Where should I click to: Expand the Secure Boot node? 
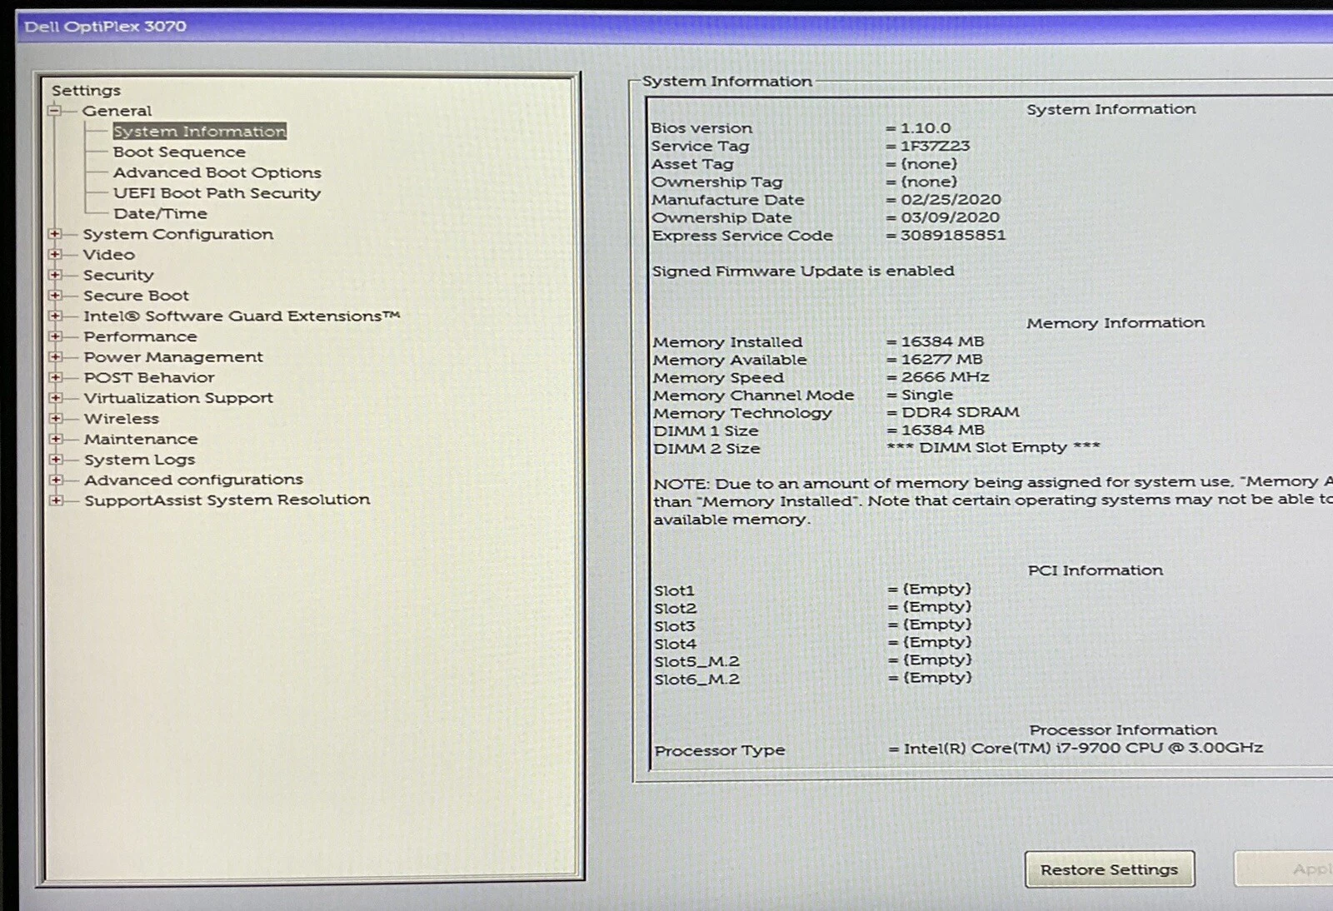[55, 296]
